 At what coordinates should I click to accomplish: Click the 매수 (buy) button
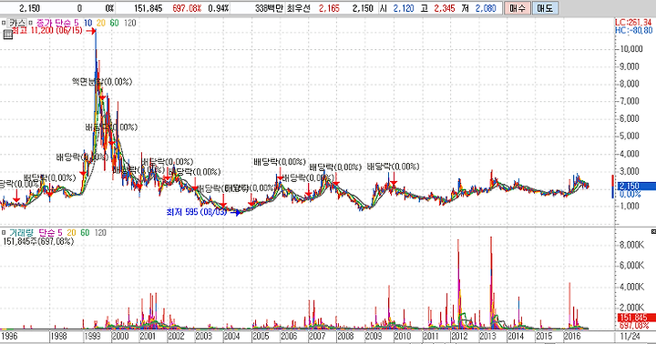coord(518,8)
